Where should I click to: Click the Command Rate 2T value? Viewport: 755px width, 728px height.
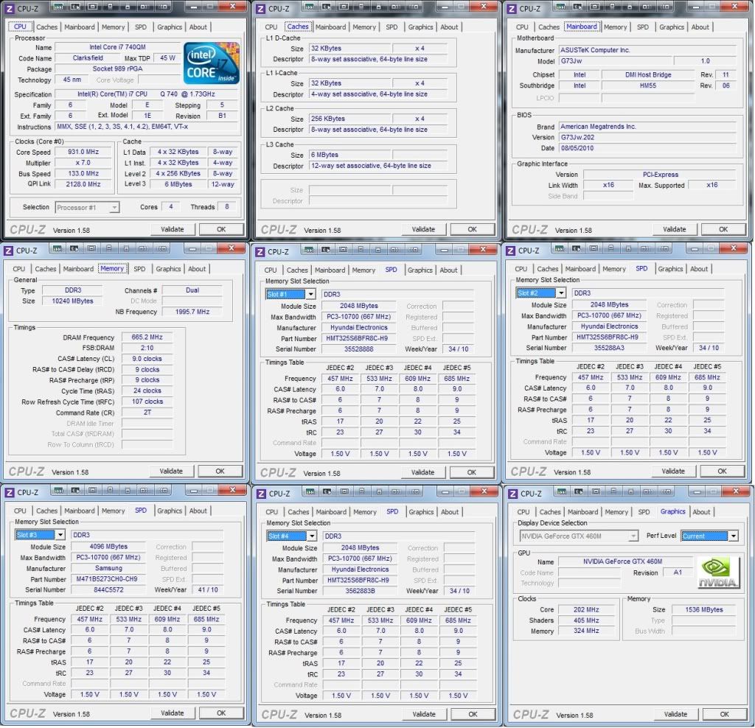pos(147,413)
